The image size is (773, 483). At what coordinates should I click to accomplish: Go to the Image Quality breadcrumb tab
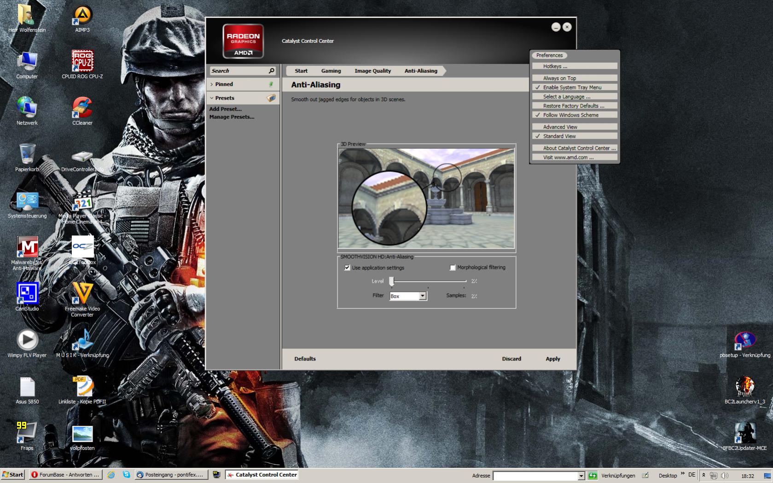coord(372,71)
